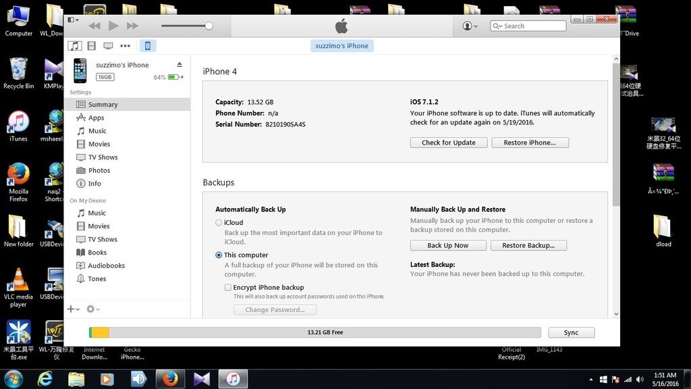Select the iCloud backup option
The width and height of the screenshot is (691, 389).
[x=219, y=223]
